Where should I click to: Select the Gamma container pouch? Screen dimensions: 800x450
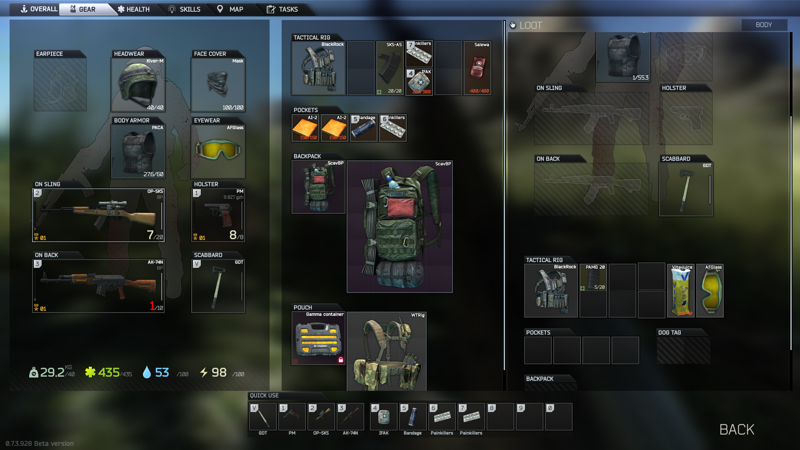[318, 338]
